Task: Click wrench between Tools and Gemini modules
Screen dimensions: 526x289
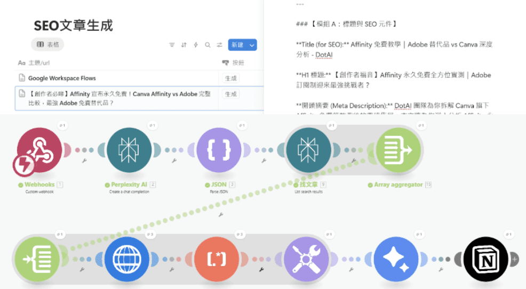Action: pos(351,270)
